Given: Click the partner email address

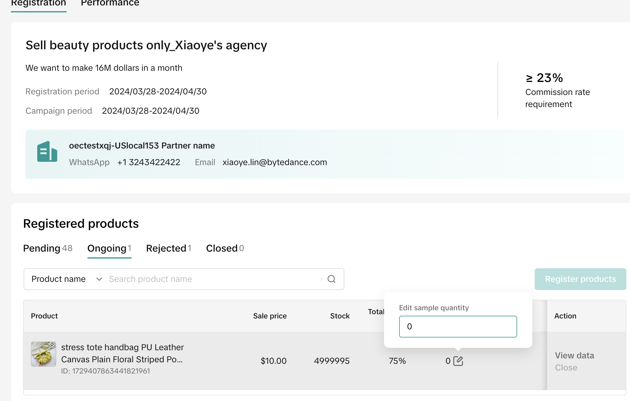Looking at the screenshot, I should click(x=274, y=162).
